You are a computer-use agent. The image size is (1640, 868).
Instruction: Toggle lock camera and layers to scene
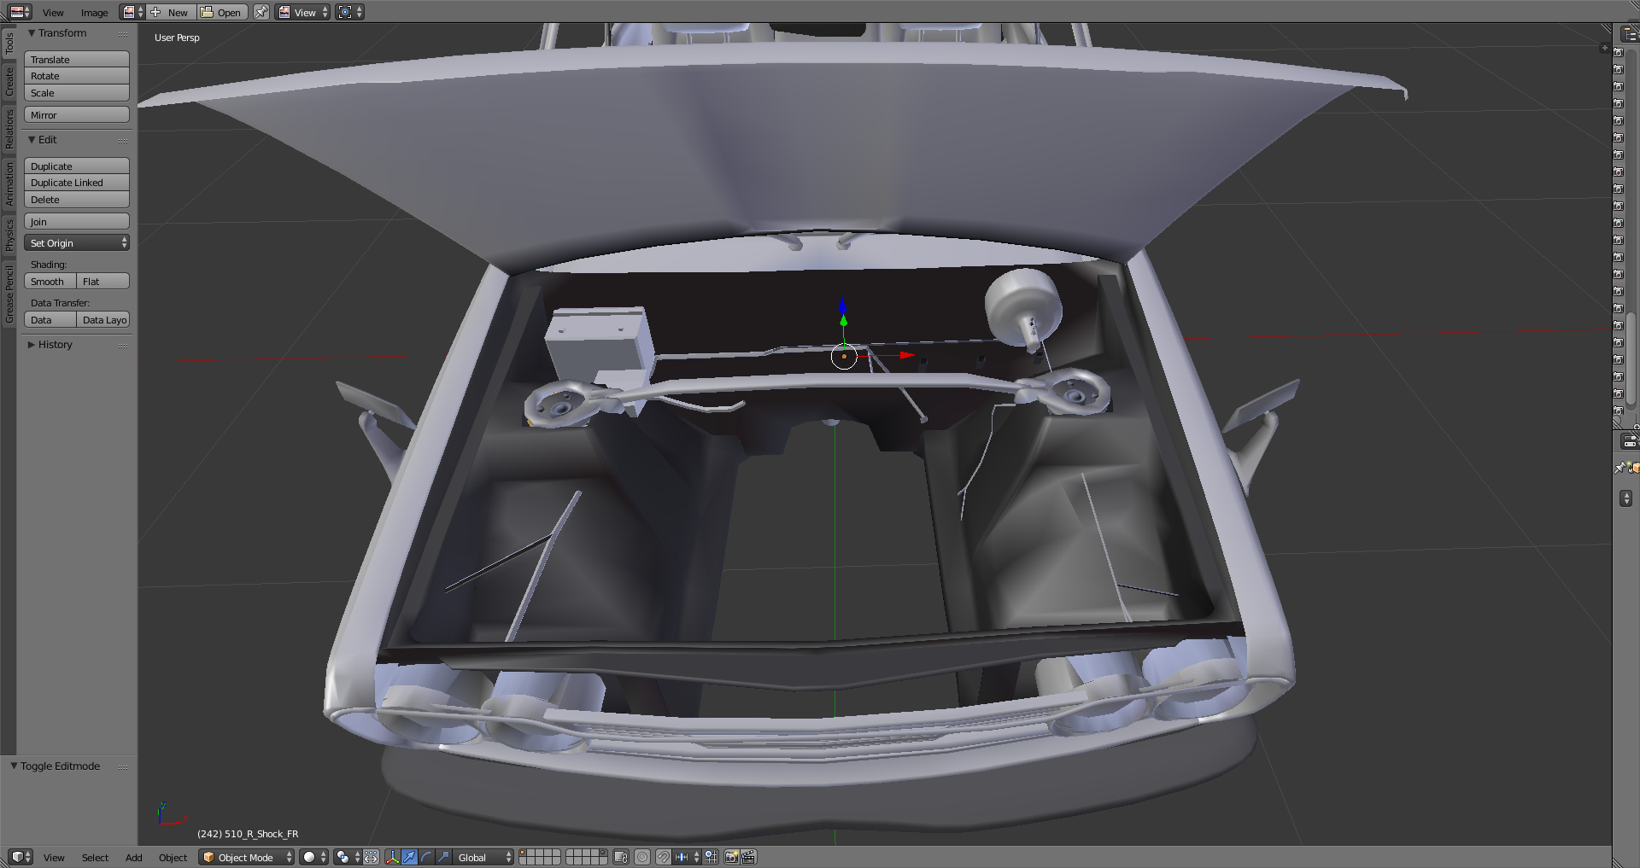(x=621, y=857)
